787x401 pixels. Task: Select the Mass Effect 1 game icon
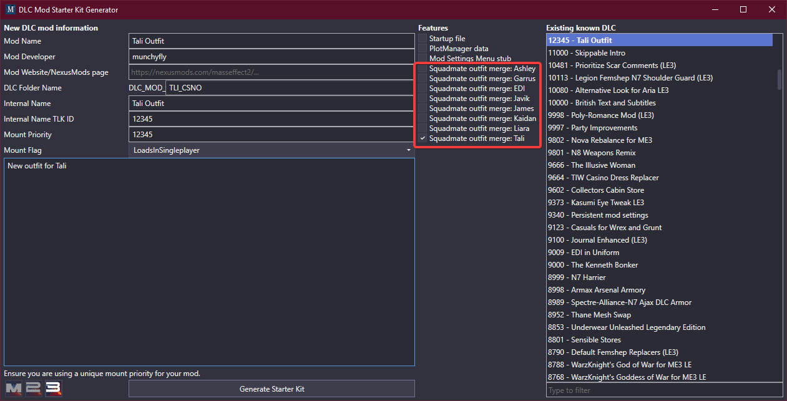pos(13,389)
